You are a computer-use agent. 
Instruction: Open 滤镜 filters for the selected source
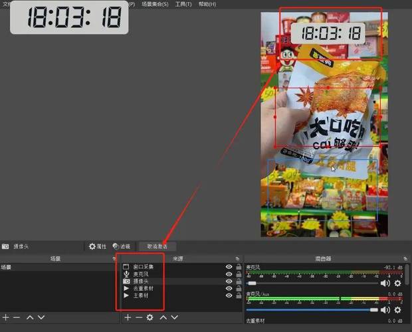[x=122, y=246]
